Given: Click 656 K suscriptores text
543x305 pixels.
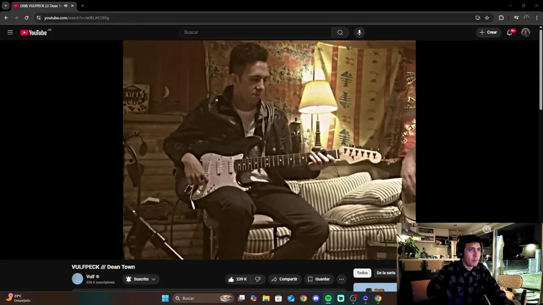Looking at the screenshot, I should point(100,283).
